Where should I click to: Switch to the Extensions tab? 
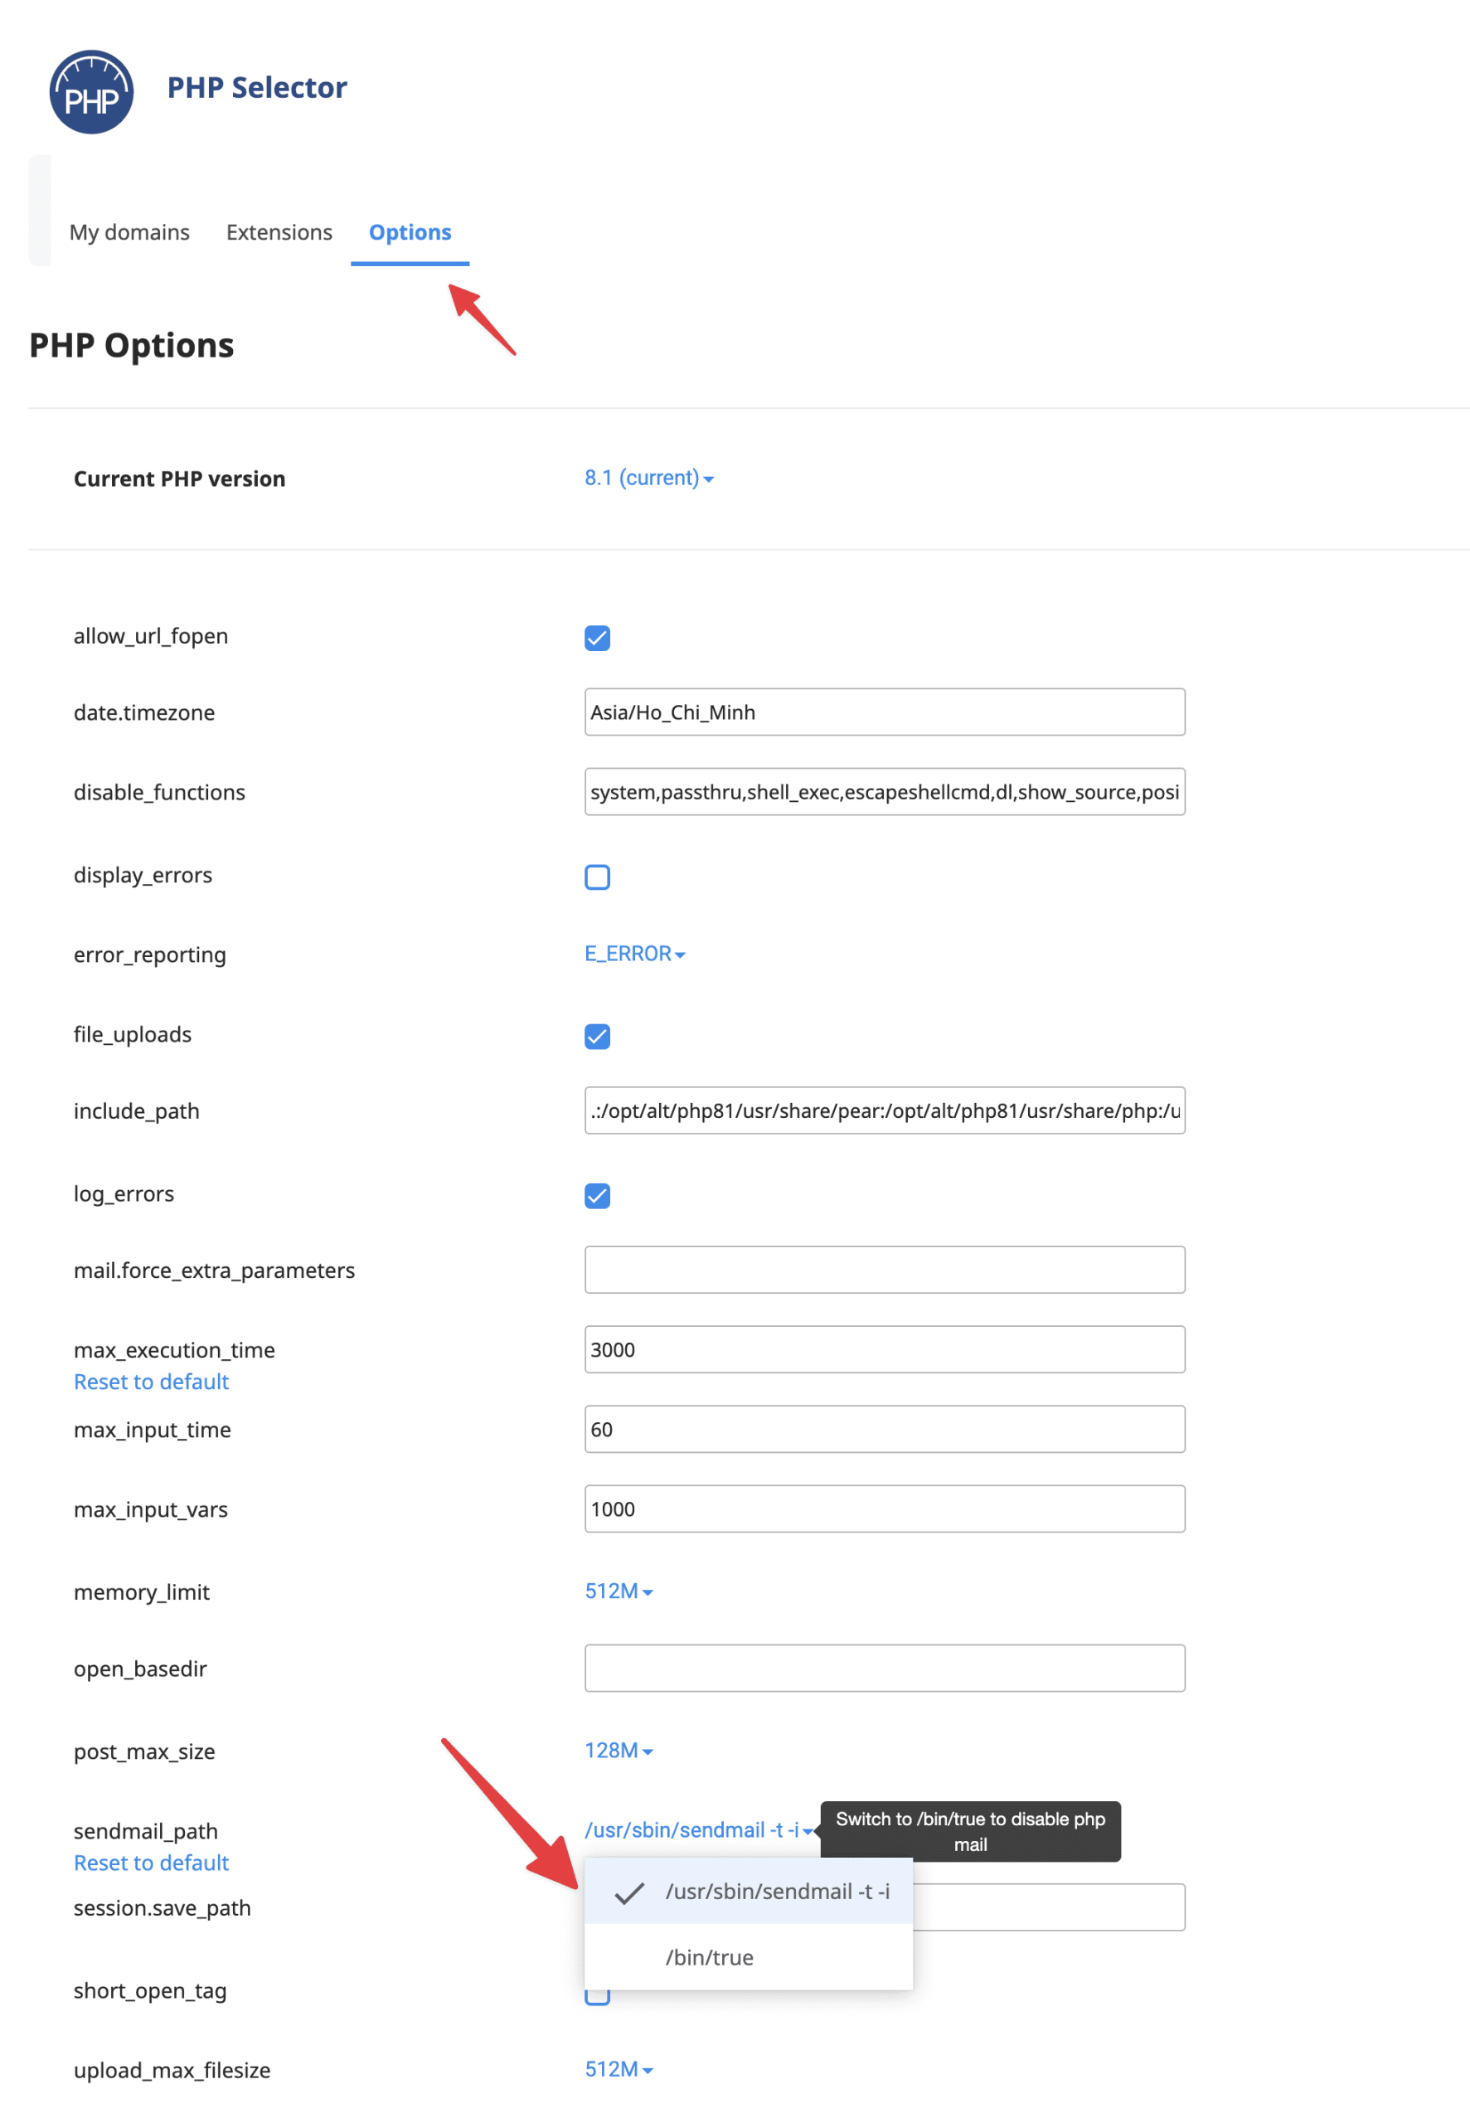(x=279, y=232)
